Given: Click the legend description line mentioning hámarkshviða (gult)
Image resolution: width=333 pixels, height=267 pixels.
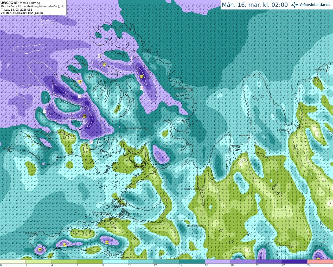Looking at the screenshot, I should pyautogui.click(x=33, y=6).
